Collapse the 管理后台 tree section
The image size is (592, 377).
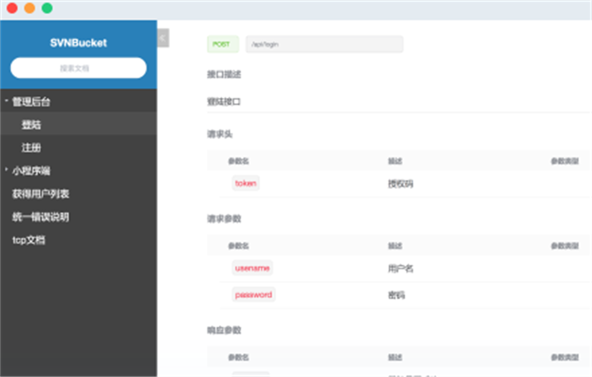tap(6, 102)
